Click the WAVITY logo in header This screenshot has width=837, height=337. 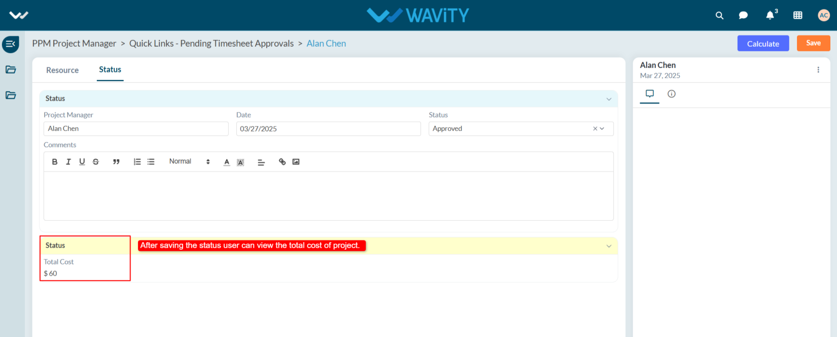point(418,15)
